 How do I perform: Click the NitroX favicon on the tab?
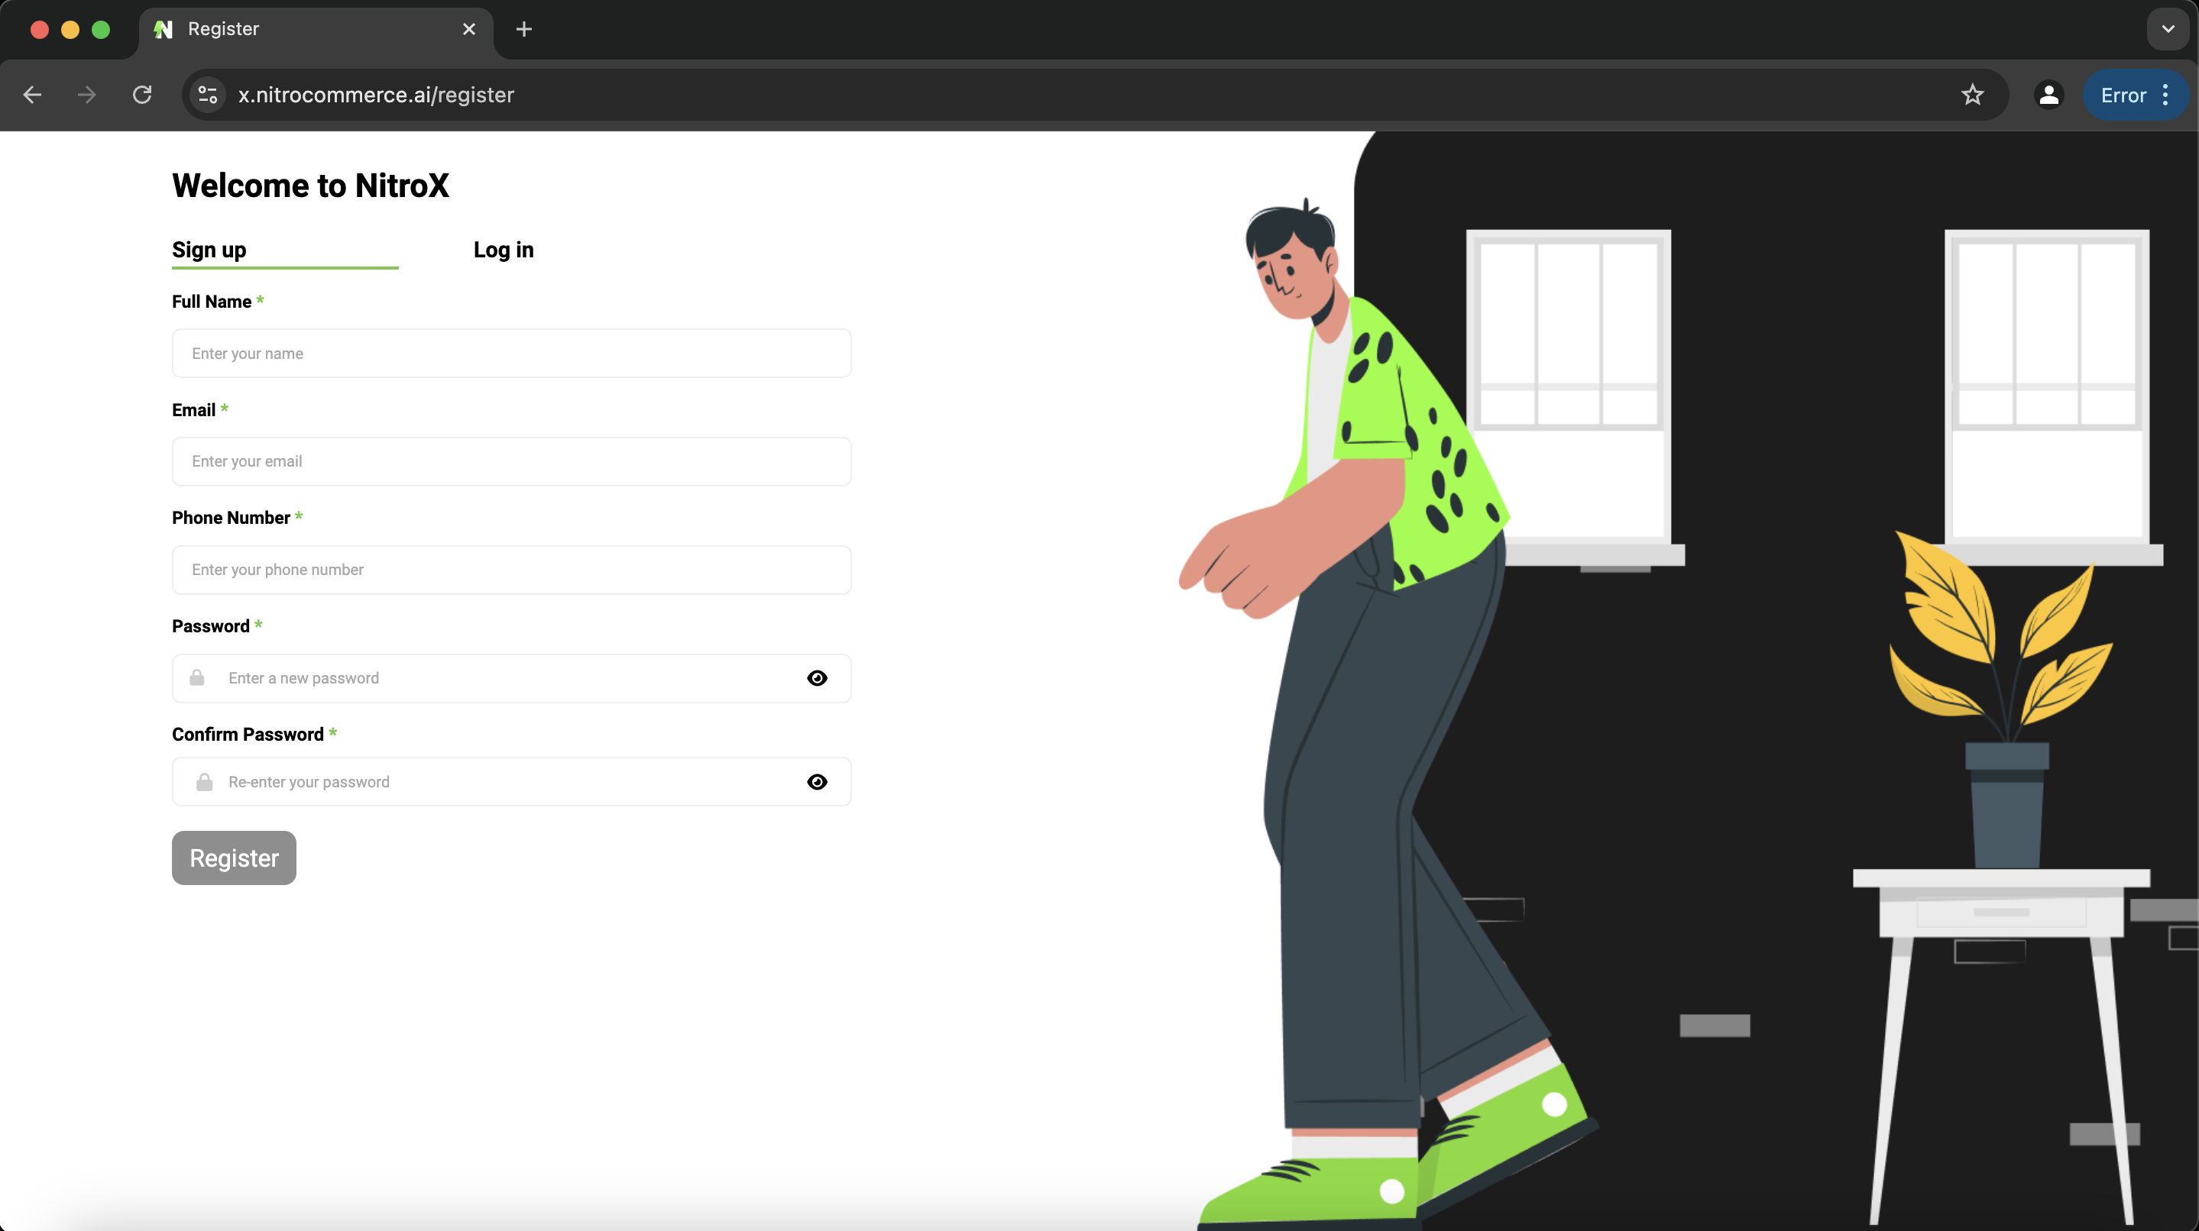(163, 30)
